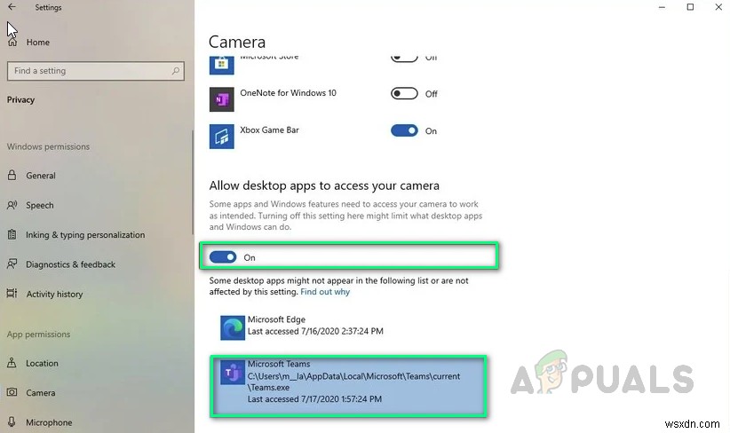Screen dimensions: 730x433
Task: Click 'Allow desktop apps to access your camera' heading
Action: (324, 185)
